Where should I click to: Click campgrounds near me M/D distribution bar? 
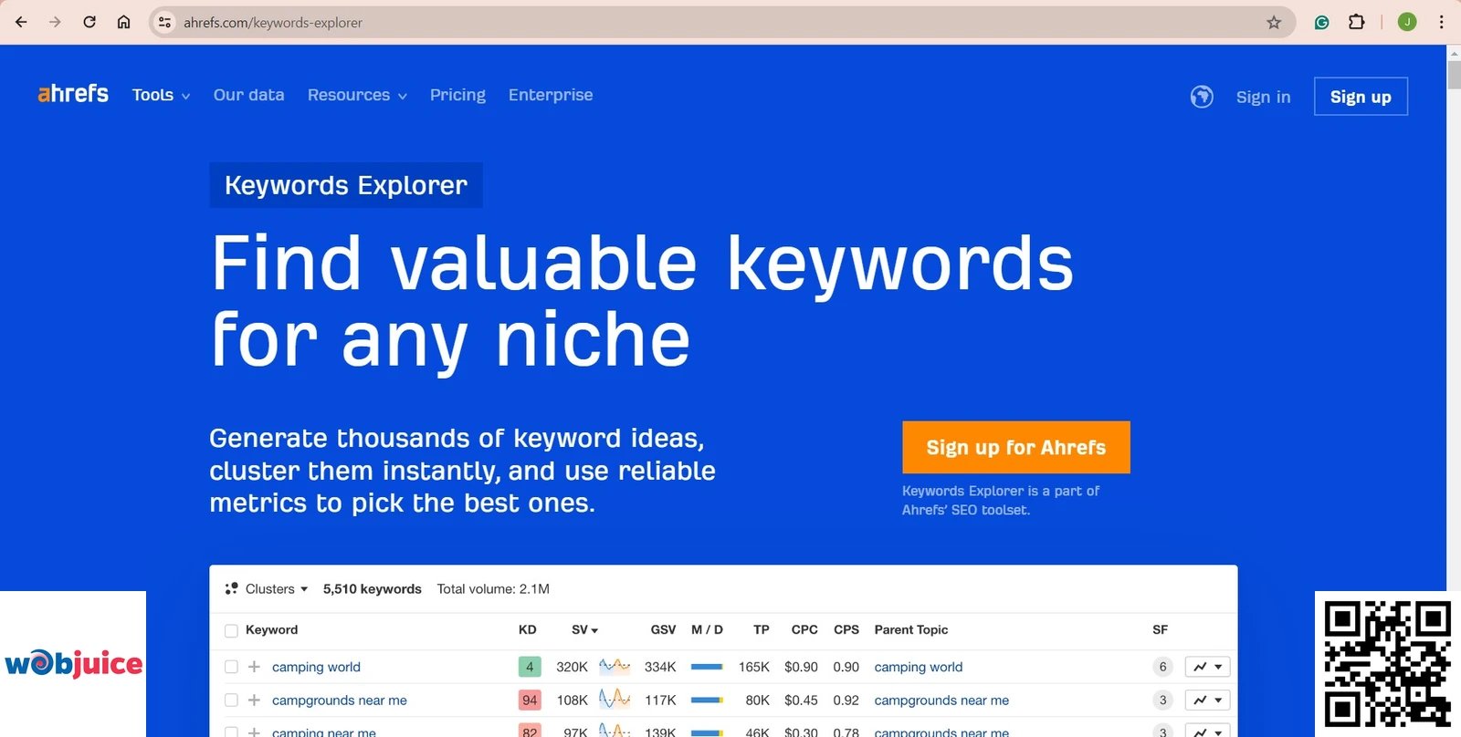click(x=707, y=701)
